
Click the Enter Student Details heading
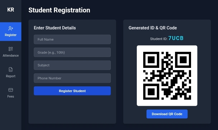click(x=55, y=28)
